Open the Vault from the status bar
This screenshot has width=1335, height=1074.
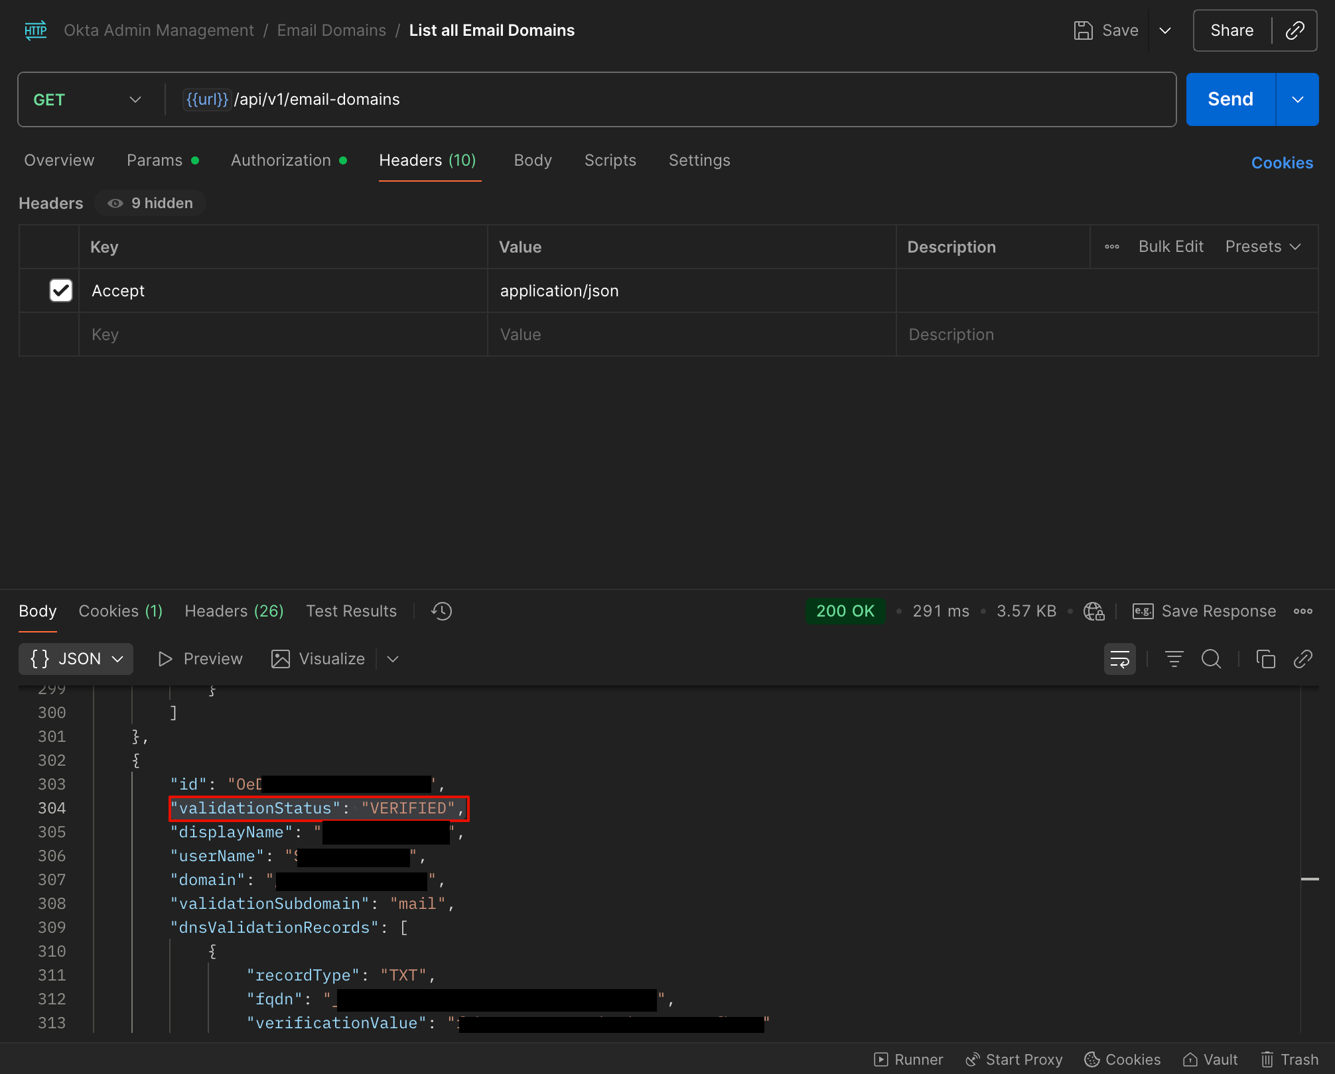tap(1210, 1059)
